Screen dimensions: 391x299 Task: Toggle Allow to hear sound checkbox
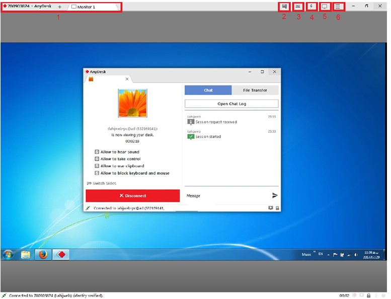coord(97,152)
